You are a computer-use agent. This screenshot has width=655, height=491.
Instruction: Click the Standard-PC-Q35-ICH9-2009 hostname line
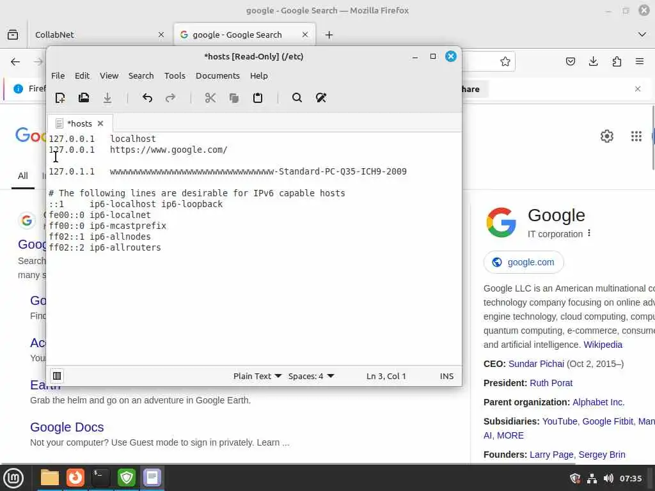click(x=228, y=171)
